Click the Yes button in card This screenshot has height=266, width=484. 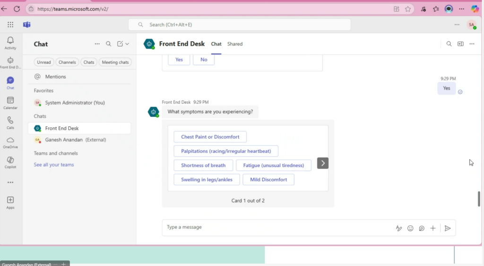point(179,60)
